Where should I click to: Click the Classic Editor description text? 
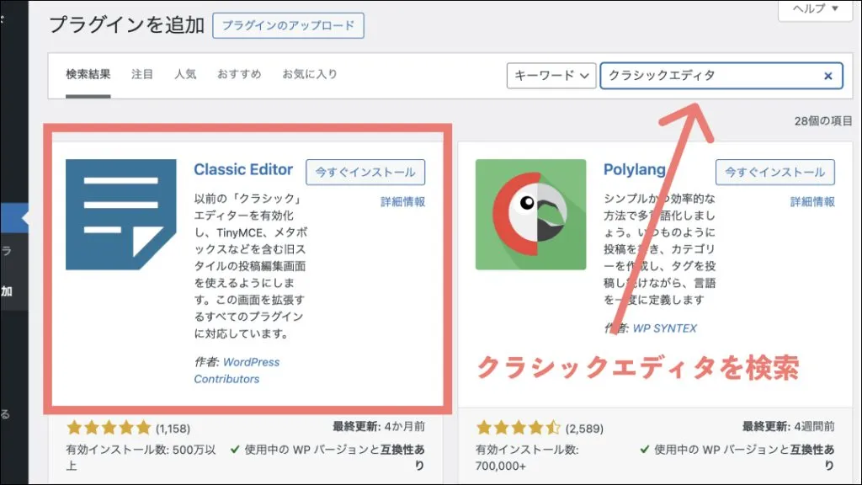point(250,265)
